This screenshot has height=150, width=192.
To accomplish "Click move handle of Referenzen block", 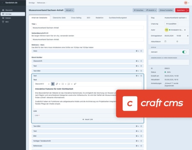I will [x=141, y=146].
